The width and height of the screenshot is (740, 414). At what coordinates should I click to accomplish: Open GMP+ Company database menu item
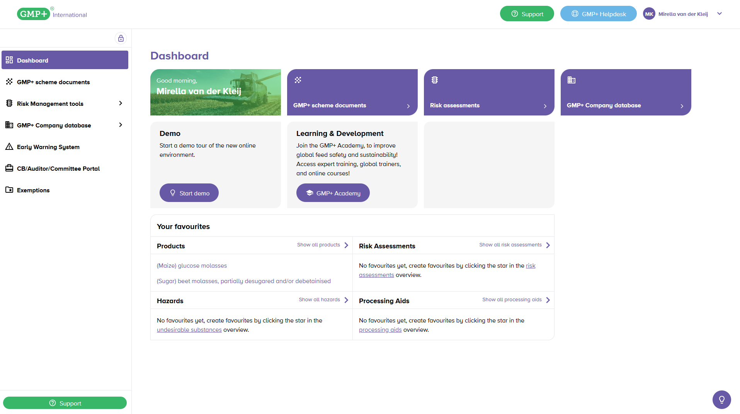(x=65, y=125)
